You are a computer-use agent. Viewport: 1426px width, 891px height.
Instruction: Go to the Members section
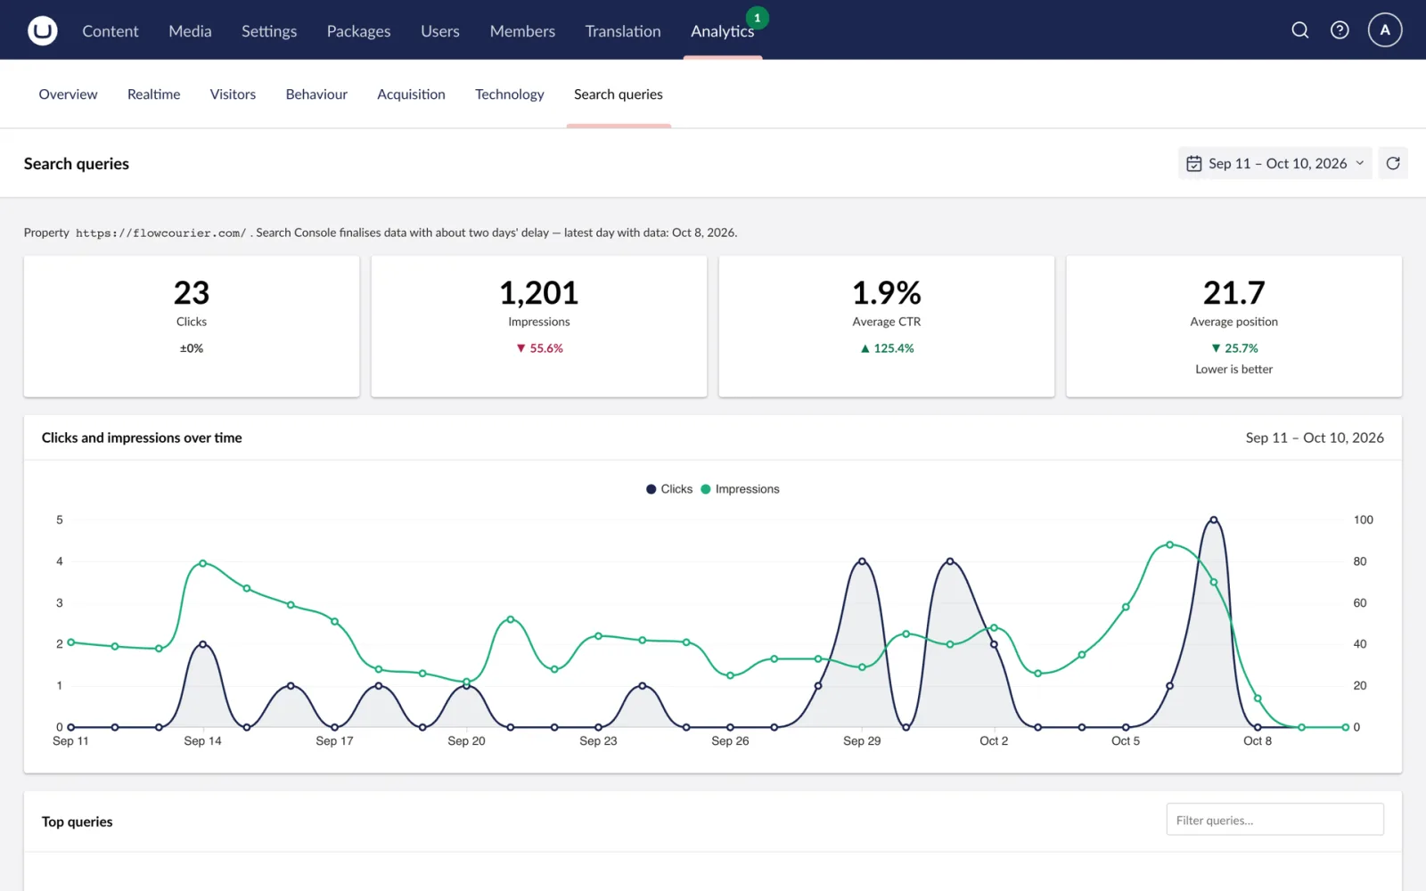(522, 31)
